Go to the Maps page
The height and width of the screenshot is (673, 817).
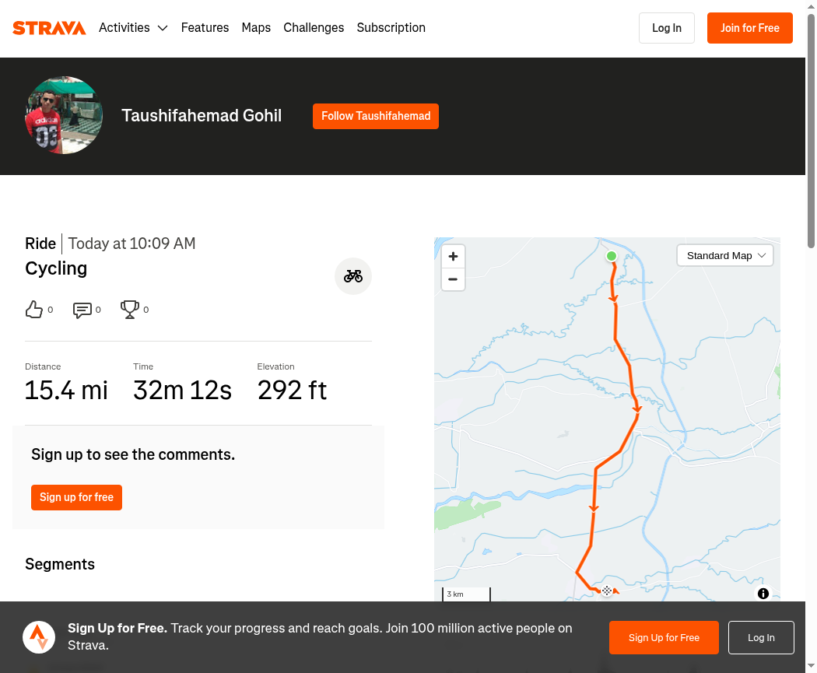[x=256, y=27]
